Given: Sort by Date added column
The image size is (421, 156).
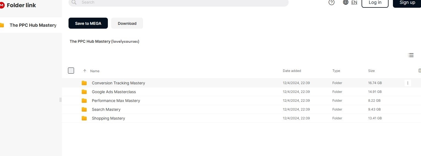Looking at the screenshot, I should (x=292, y=71).
